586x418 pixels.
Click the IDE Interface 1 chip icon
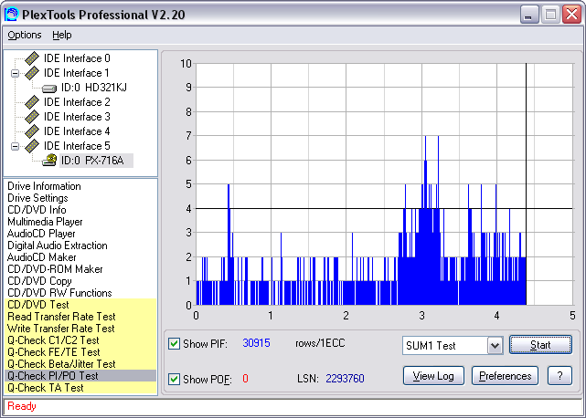[32, 73]
